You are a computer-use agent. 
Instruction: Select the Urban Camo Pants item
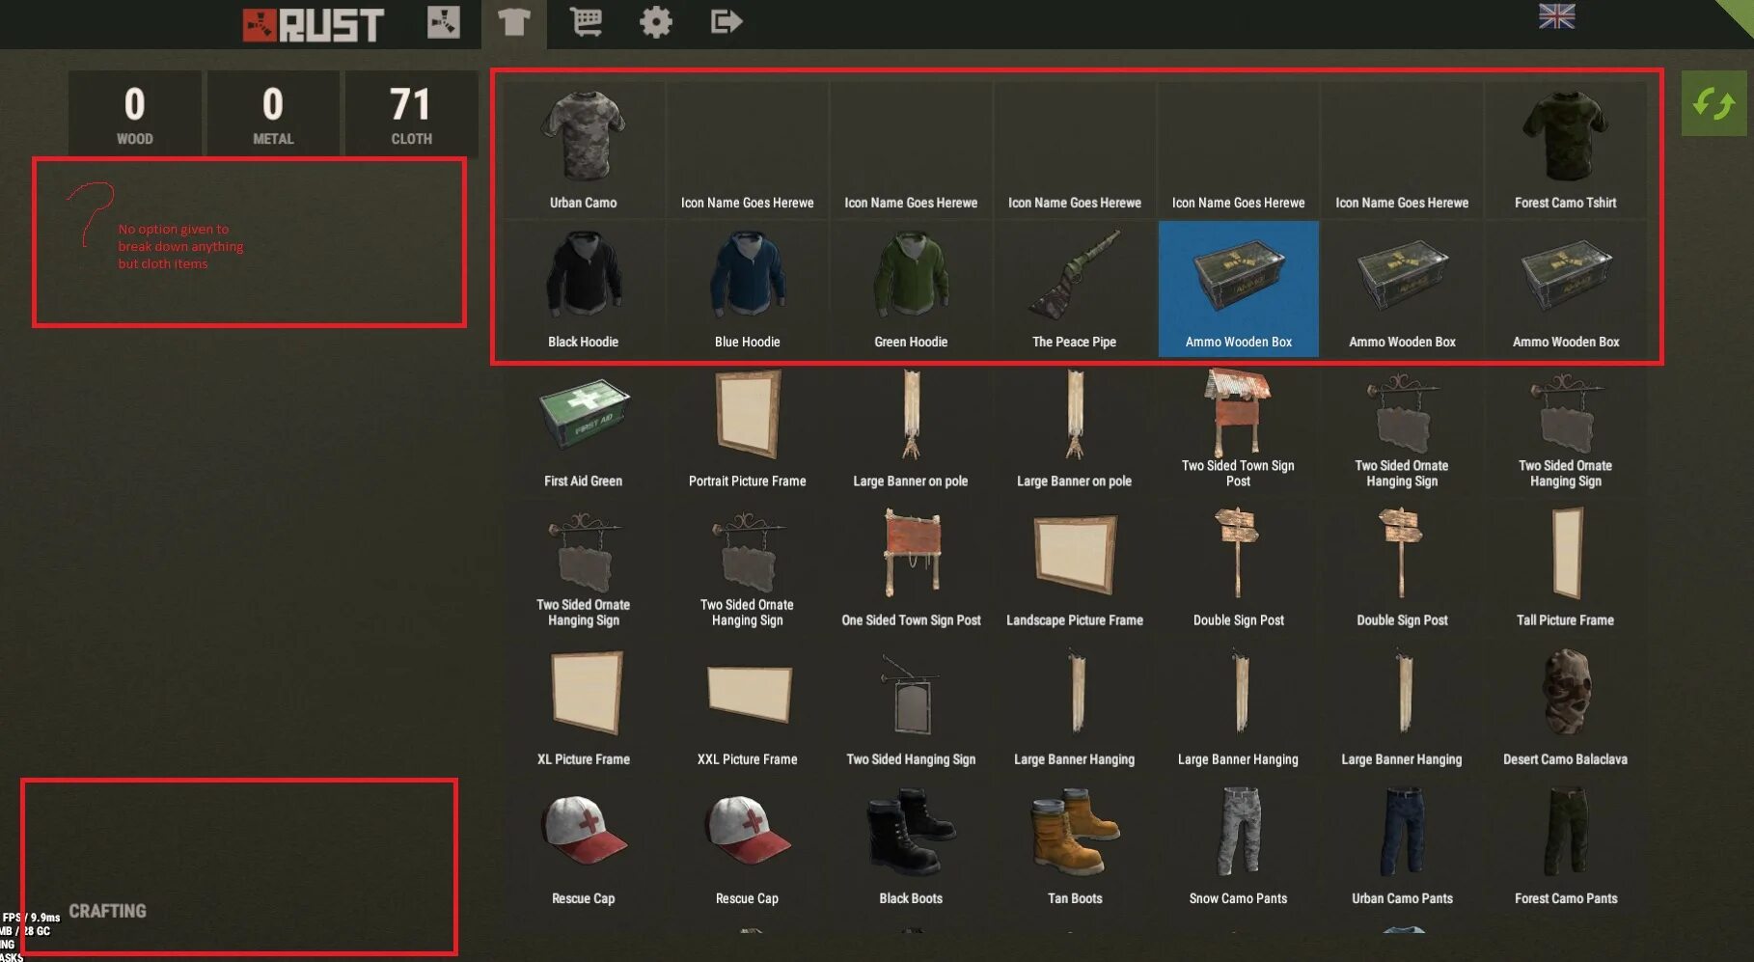pos(1402,845)
